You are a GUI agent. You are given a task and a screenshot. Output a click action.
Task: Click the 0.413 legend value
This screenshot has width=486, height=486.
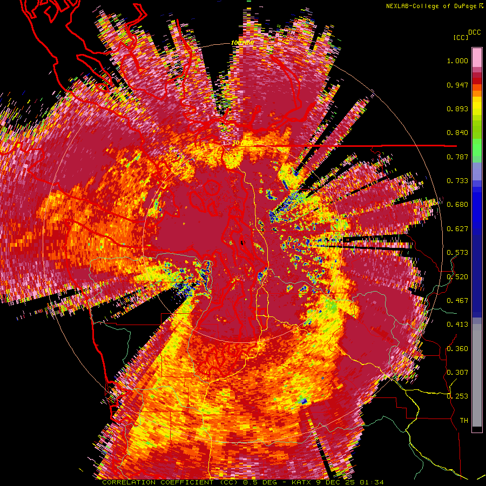457,325
